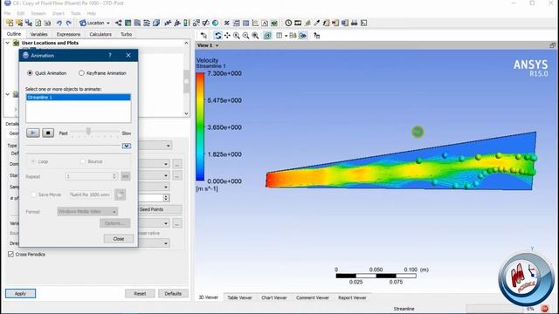Open the Location dropdown in the toolbar
Screen dimensions: 559x314
click(94, 24)
